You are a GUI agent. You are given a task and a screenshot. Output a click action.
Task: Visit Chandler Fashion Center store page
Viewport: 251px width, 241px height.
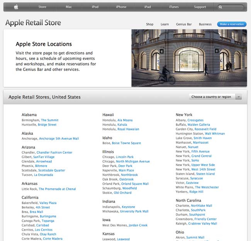pyautogui.click(x=54, y=153)
